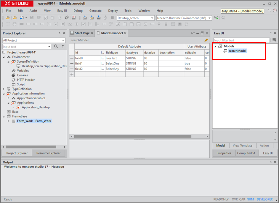Expand the Form_Work tree node
The height and width of the screenshot is (203, 279).
[x=9, y=121]
